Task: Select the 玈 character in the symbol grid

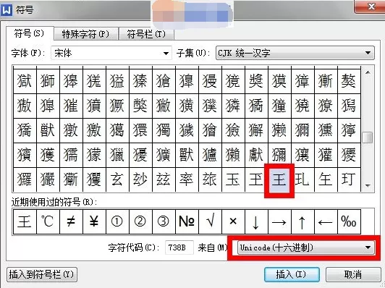Action: click(x=210, y=179)
